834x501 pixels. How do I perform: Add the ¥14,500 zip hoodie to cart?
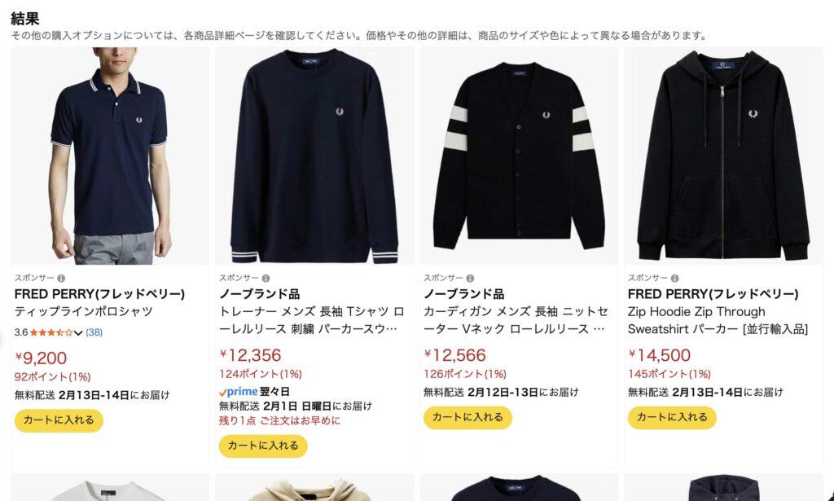(x=672, y=417)
